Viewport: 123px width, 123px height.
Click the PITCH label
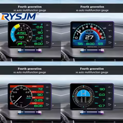[97, 98]
